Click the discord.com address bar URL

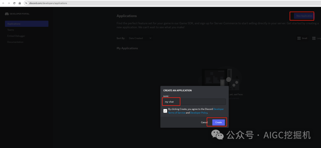(x=48, y=3)
